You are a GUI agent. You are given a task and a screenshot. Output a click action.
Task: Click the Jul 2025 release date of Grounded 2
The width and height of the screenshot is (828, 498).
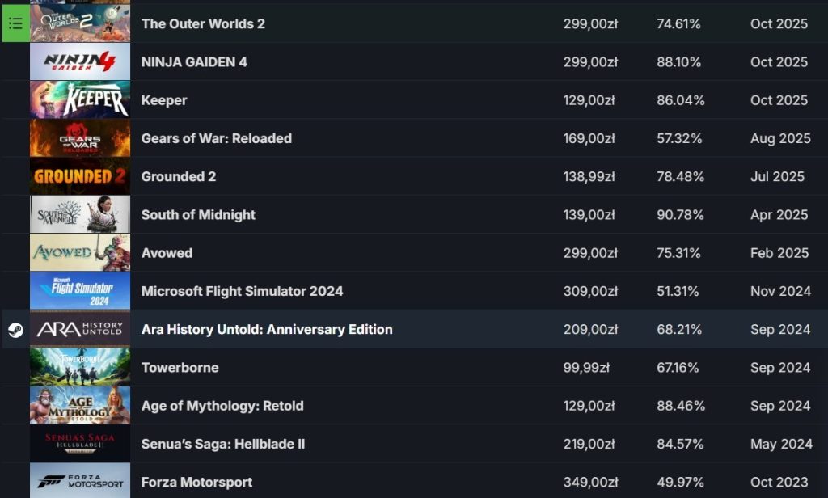tap(777, 176)
